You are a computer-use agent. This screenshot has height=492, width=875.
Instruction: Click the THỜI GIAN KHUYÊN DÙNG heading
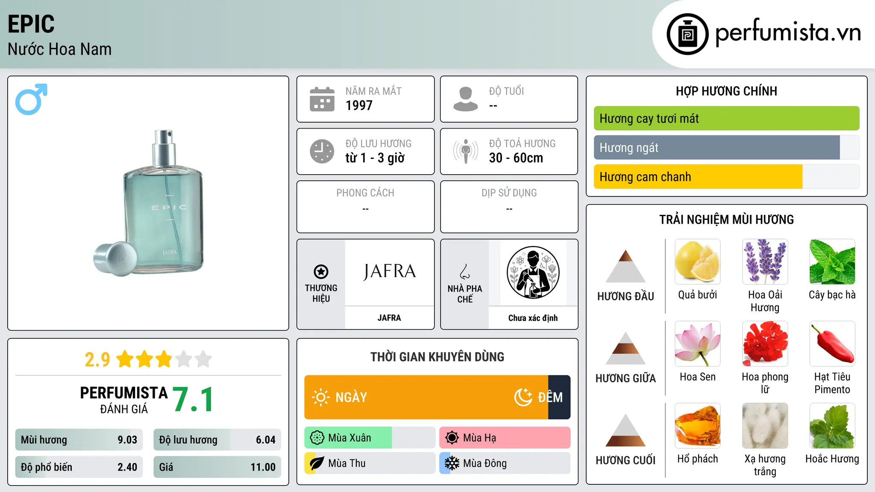point(437,357)
